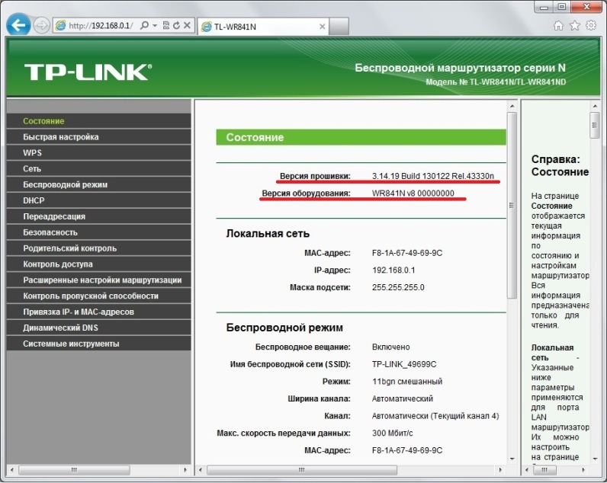
Task: Close the TL-WR841N tab
Action: click(x=322, y=27)
